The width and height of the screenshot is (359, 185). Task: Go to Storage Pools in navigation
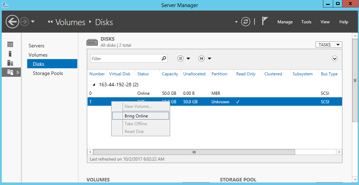[x=48, y=73]
